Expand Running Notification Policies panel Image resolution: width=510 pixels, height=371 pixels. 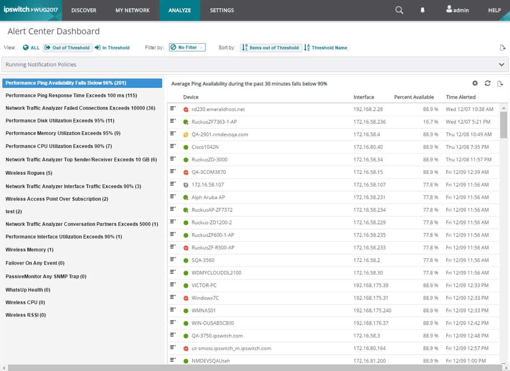255,64
